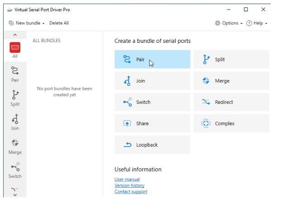
Task: Open the Join category in the sidebar
Action: pyautogui.click(x=15, y=122)
